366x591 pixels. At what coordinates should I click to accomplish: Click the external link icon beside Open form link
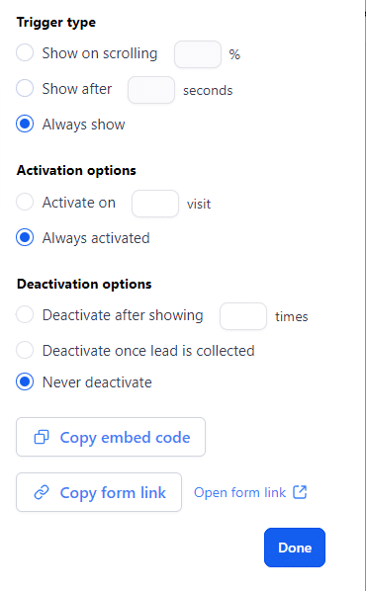(300, 492)
